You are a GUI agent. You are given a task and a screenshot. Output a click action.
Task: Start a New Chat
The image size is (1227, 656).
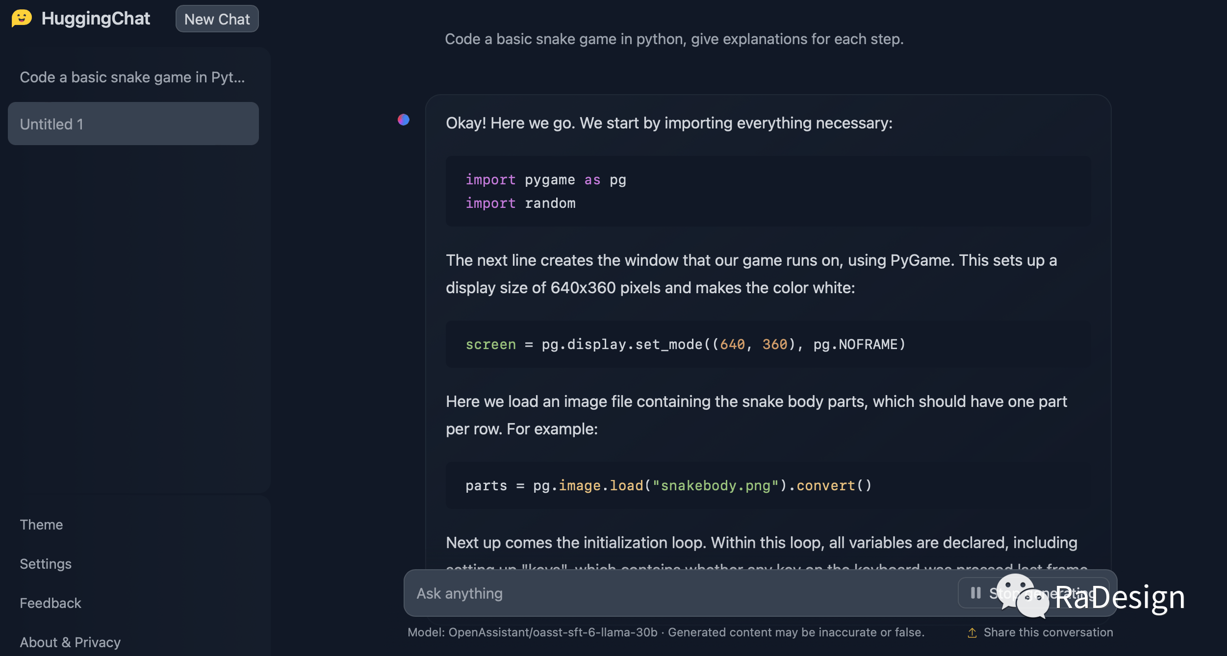click(217, 19)
